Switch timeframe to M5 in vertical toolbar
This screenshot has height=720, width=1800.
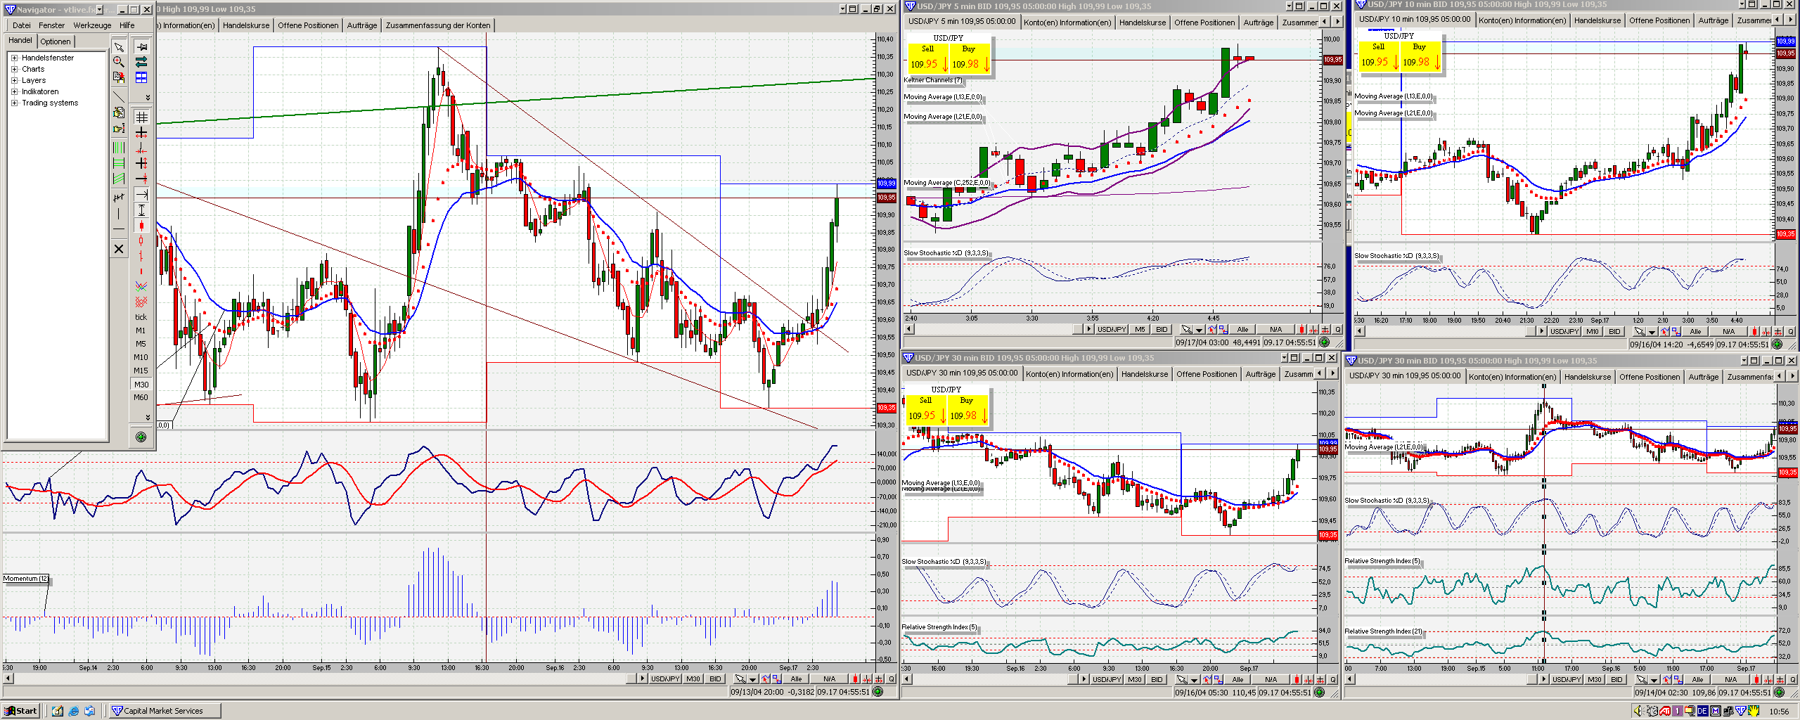point(141,344)
